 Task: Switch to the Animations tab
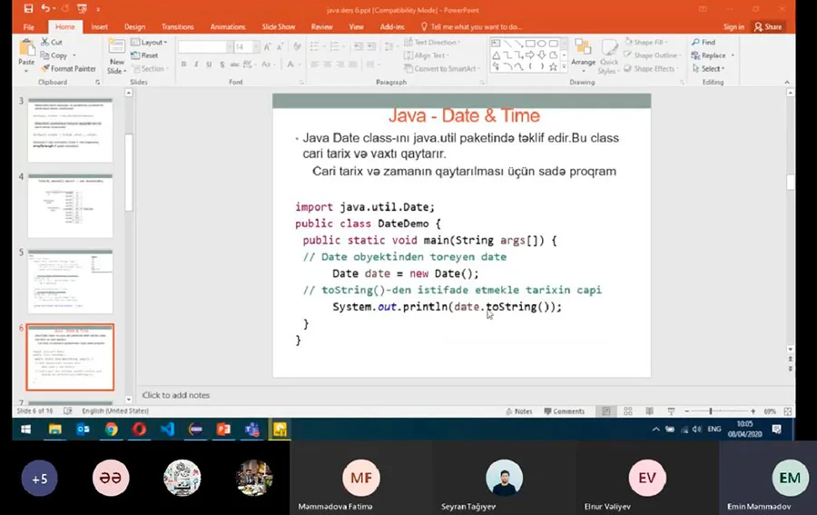pos(228,26)
